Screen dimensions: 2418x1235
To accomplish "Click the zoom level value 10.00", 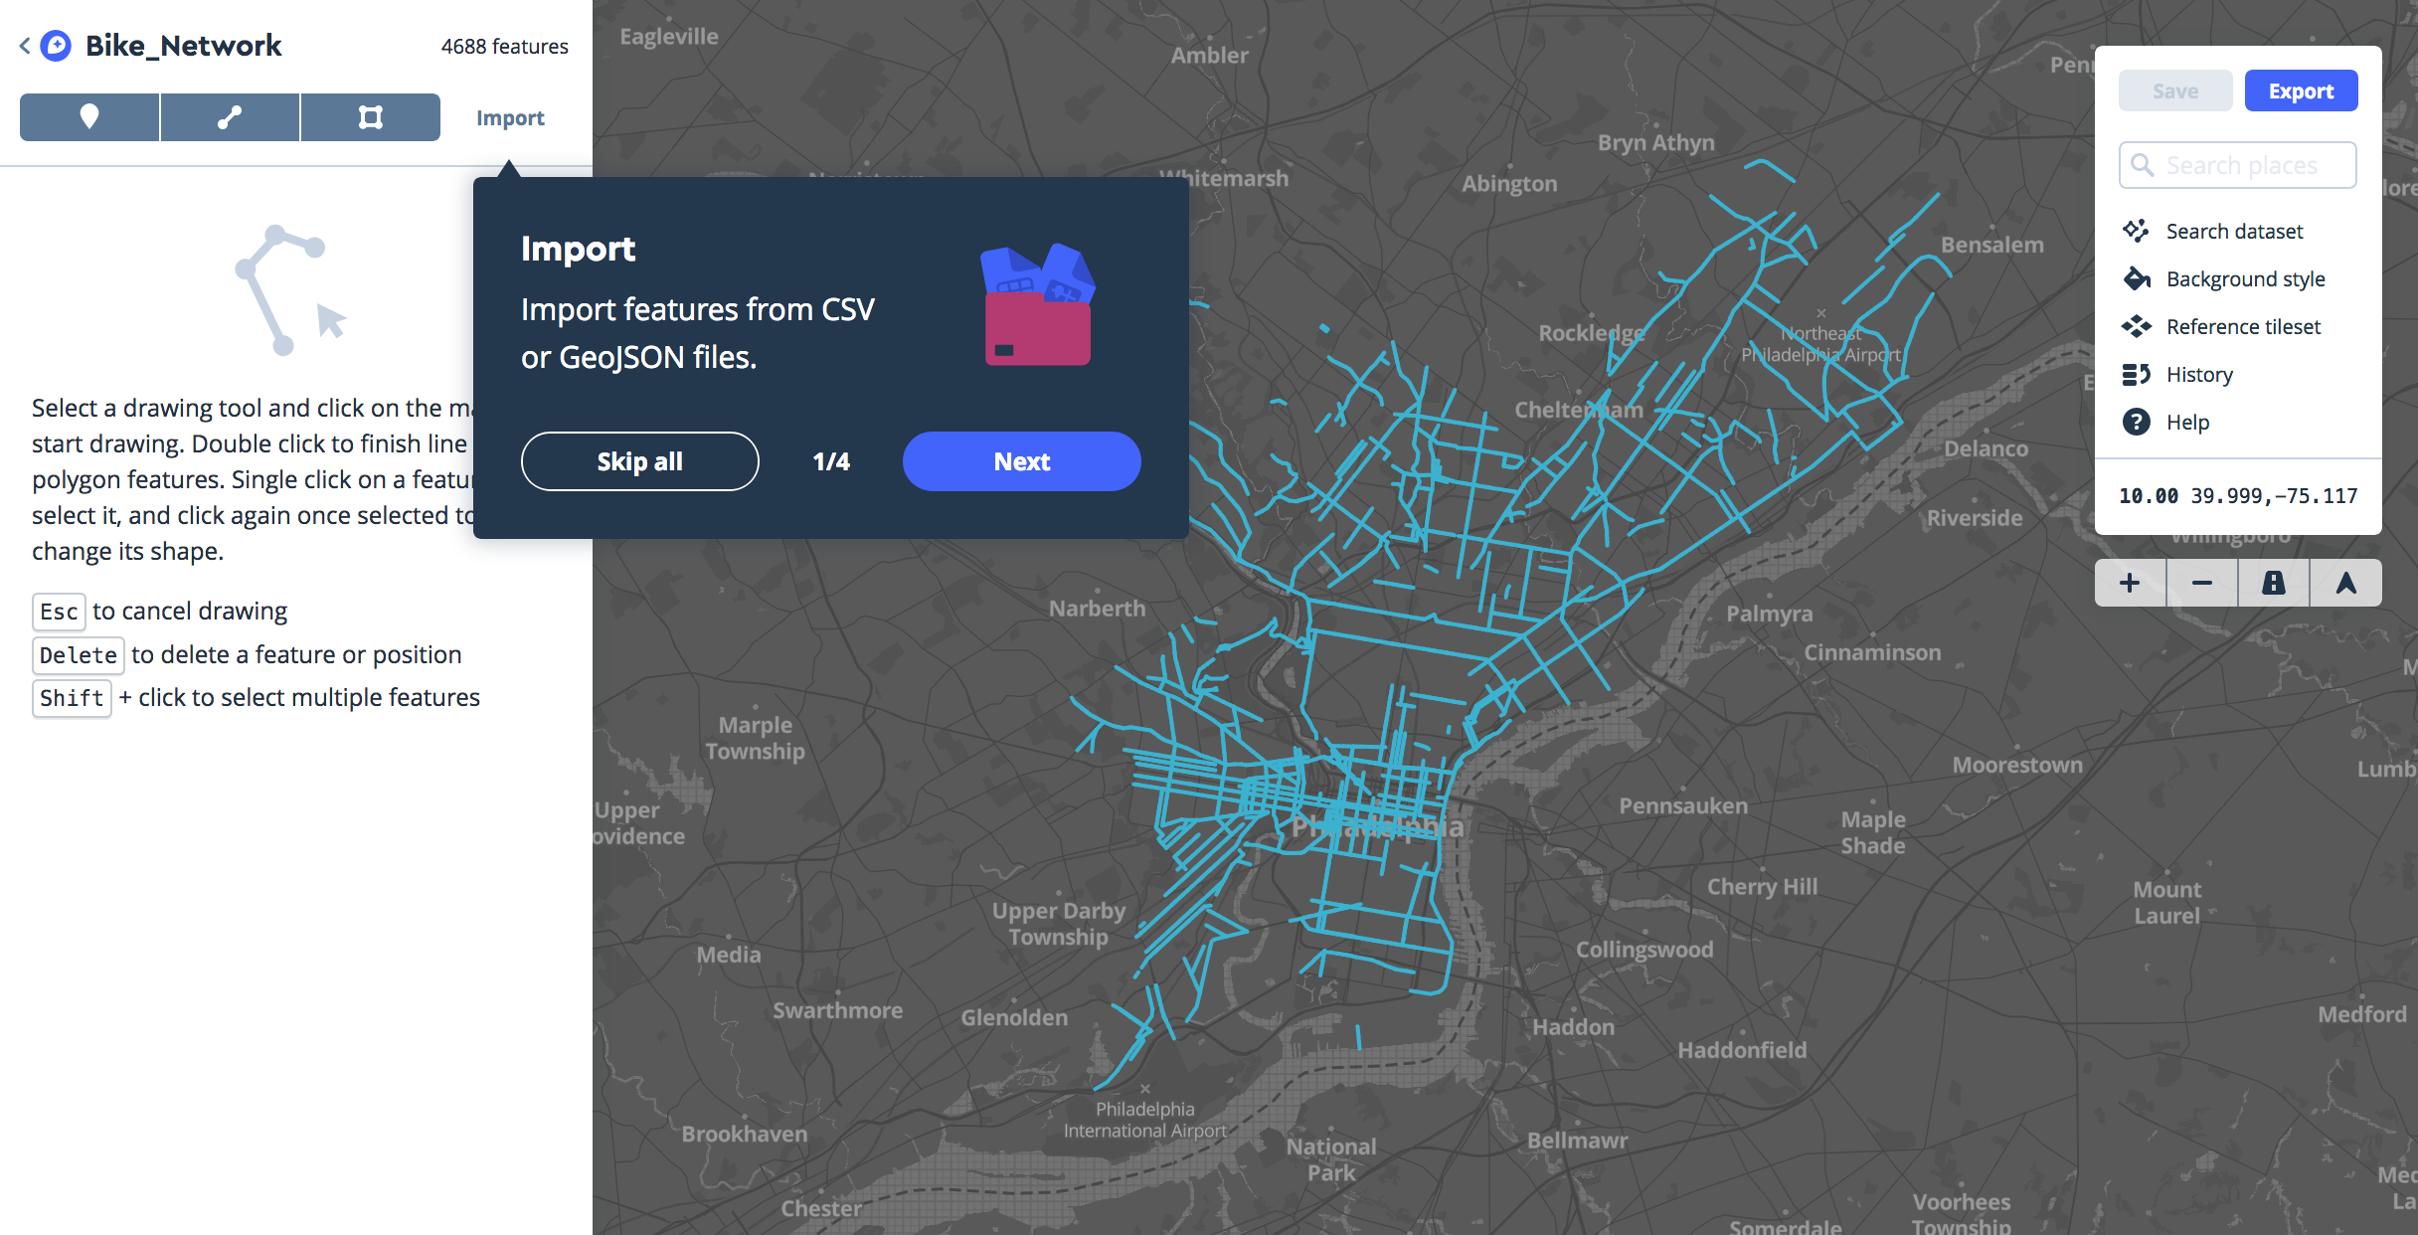I will [x=2149, y=495].
